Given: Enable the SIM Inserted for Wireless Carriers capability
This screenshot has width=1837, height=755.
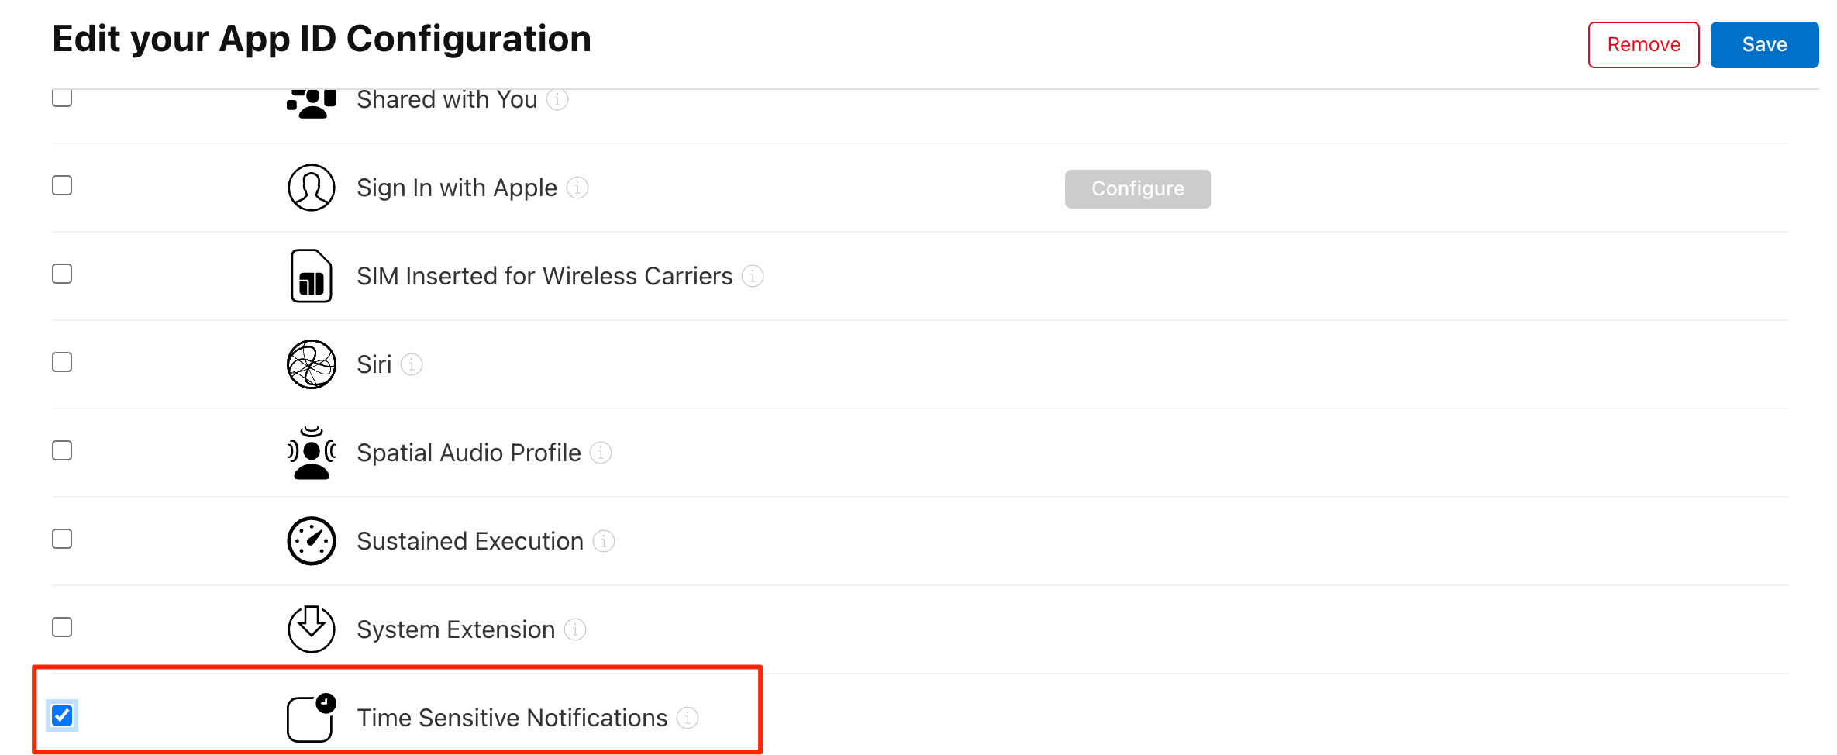Looking at the screenshot, I should tap(61, 273).
